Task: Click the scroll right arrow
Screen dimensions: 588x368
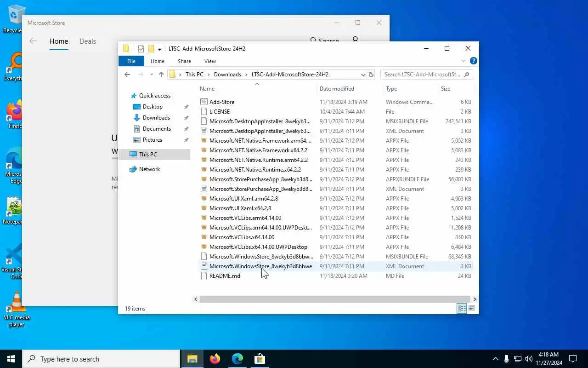Action: [475, 299]
